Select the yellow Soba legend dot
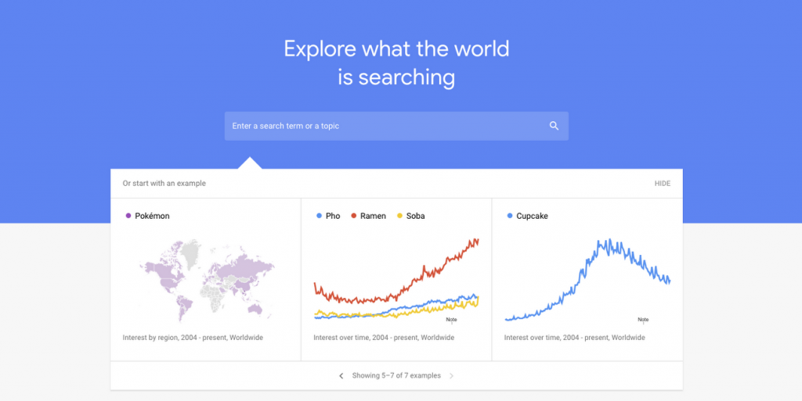 pos(399,216)
